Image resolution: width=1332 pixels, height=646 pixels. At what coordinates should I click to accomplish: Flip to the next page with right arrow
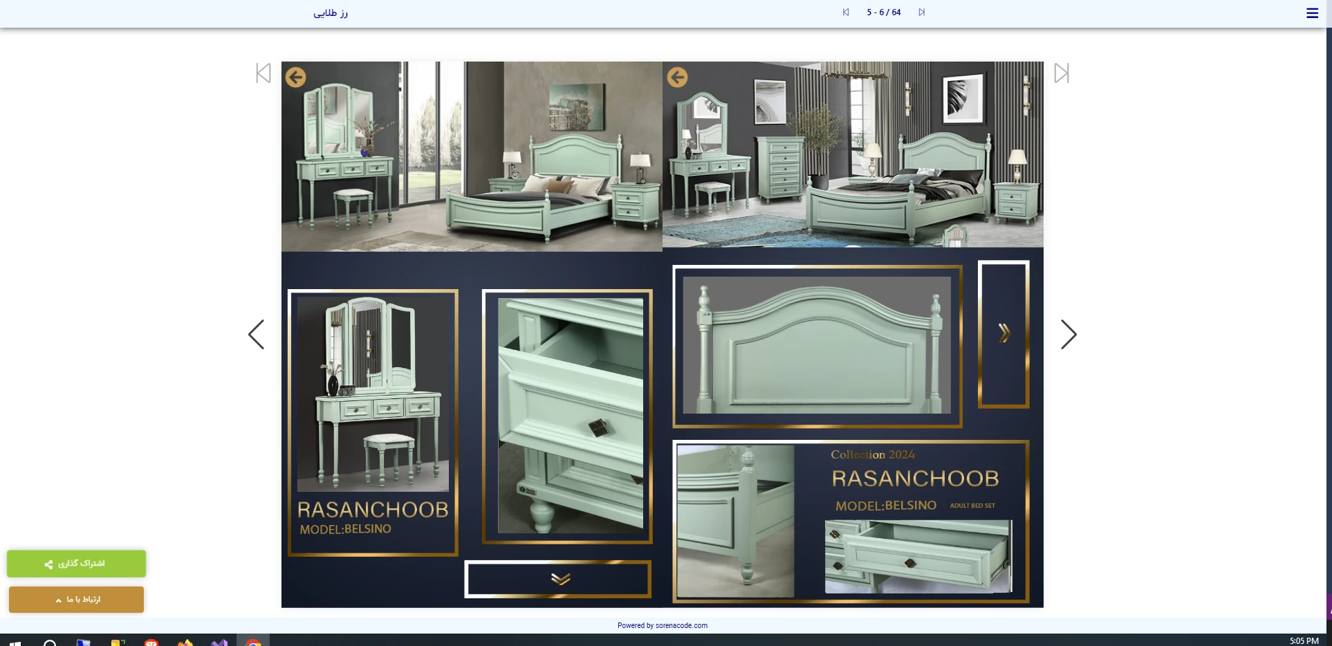(x=1069, y=335)
